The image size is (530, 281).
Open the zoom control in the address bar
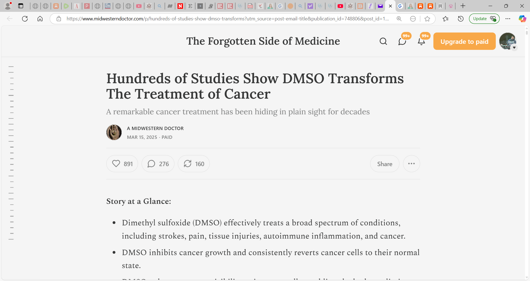tap(399, 19)
